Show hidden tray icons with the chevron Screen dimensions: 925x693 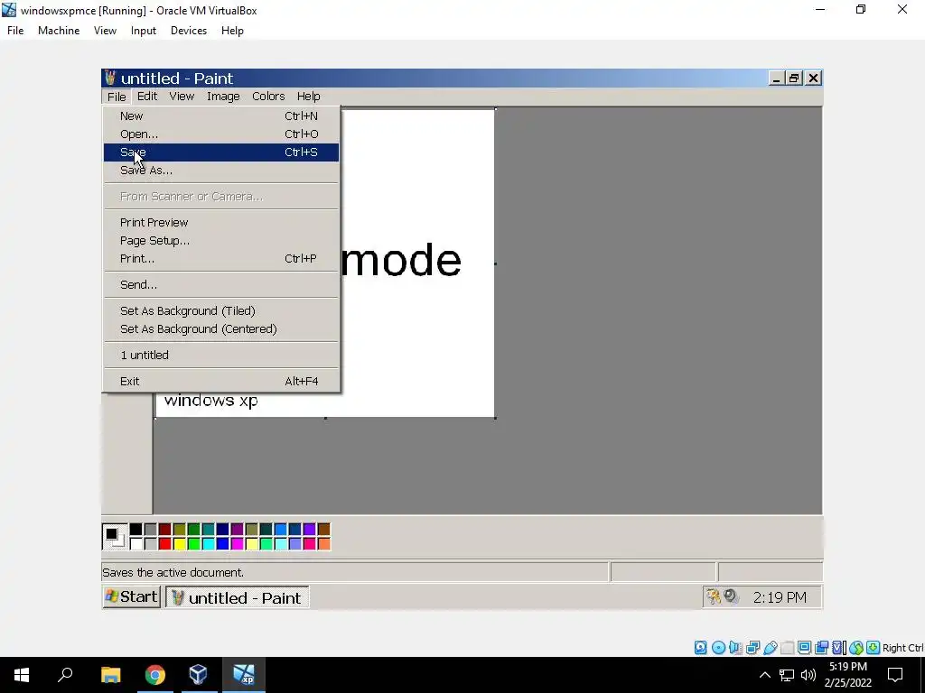[764, 675]
